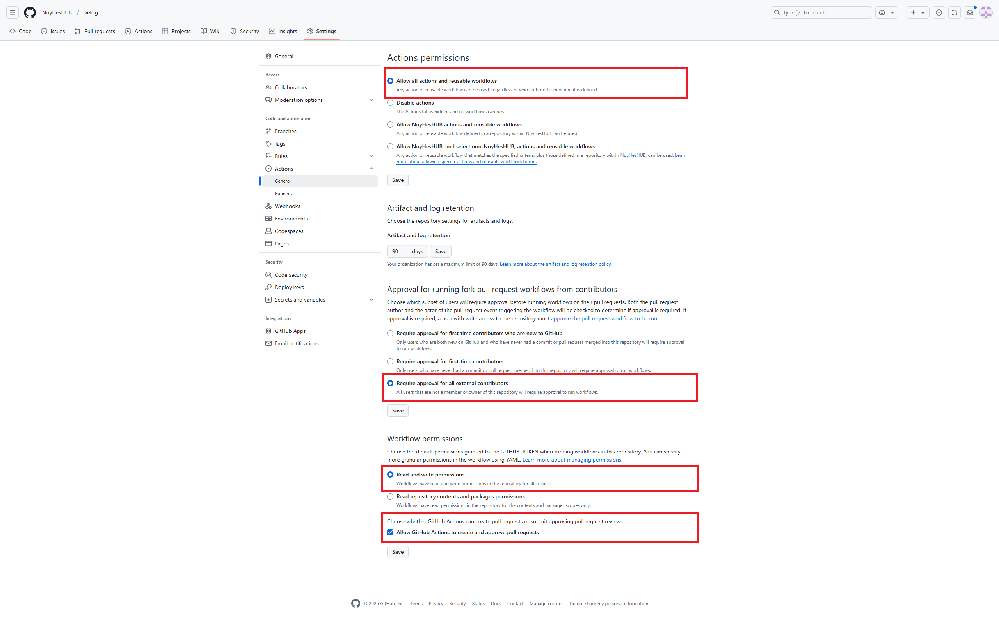Open the footer Manage cookies link
The width and height of the screenshot is (999, 624).
[546, 604]
